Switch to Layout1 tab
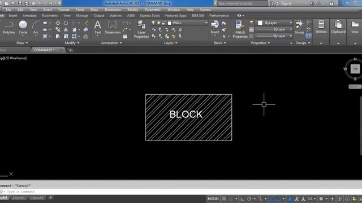Image resolution: width=362 pixels, height=203 pixels. pos(19,197)
